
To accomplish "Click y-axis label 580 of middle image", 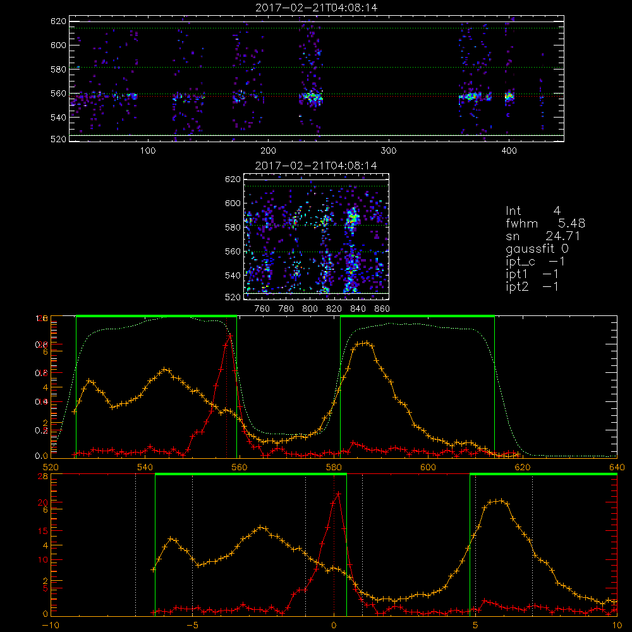I will 233,228.
